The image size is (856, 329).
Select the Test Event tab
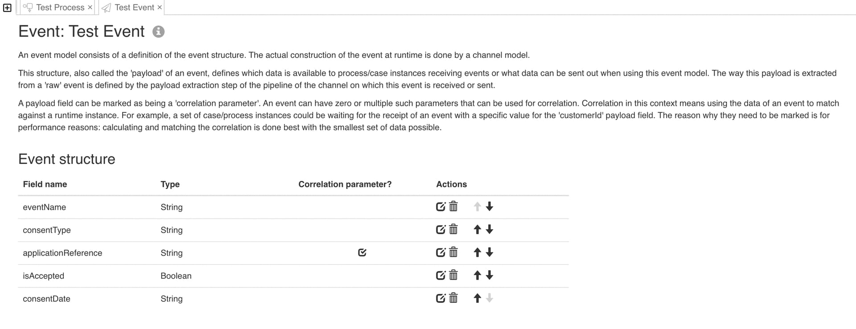coord(134,8)
